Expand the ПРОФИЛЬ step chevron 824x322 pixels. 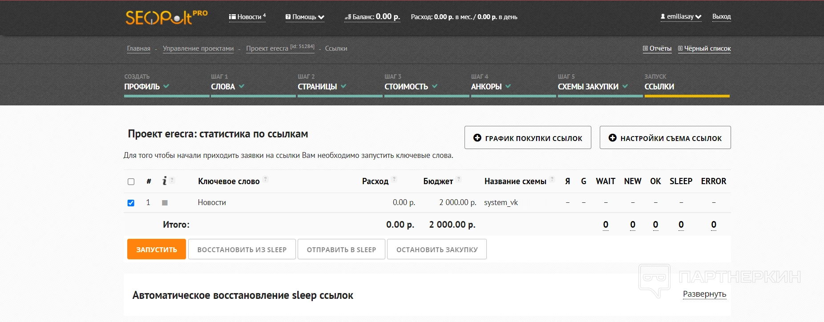tap(166, 86)
